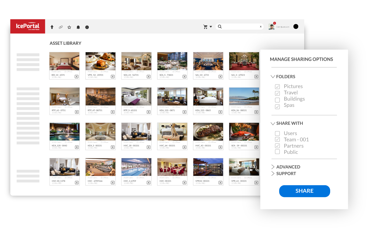
Task: Remove asset SAJ_33 - 6731 with its X
Action: 221,76
